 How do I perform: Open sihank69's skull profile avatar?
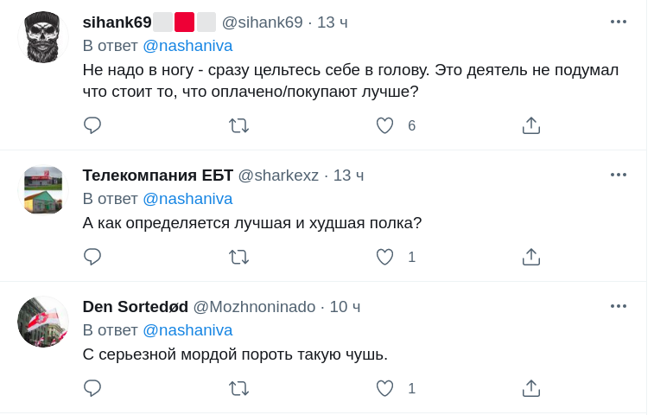(x=43, y=37)
